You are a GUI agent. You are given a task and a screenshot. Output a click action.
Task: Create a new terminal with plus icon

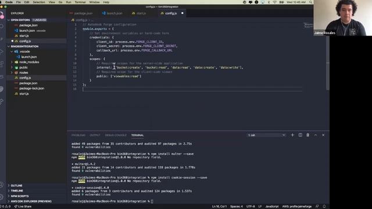292,135
